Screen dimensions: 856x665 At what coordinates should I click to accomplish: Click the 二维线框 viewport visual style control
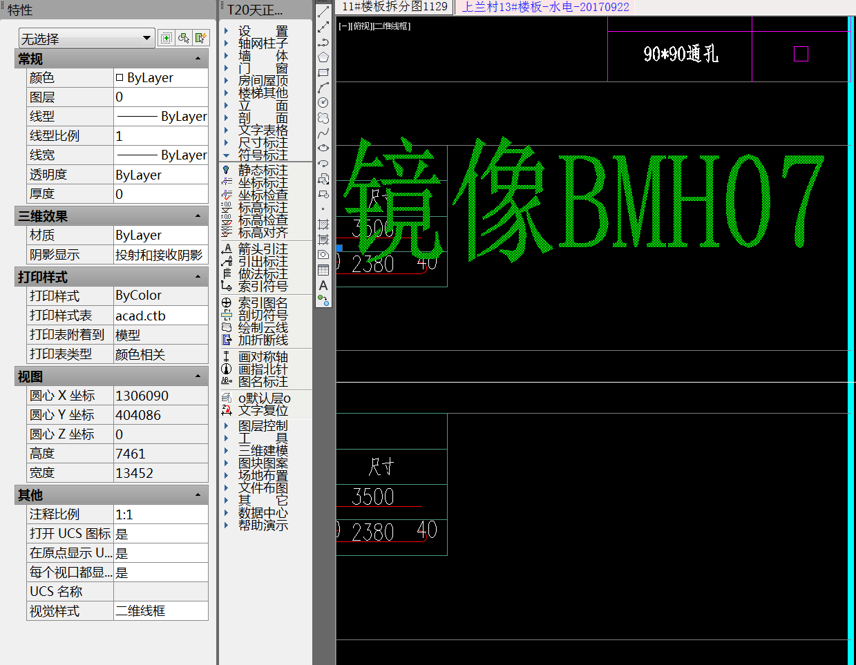[392, 26]
